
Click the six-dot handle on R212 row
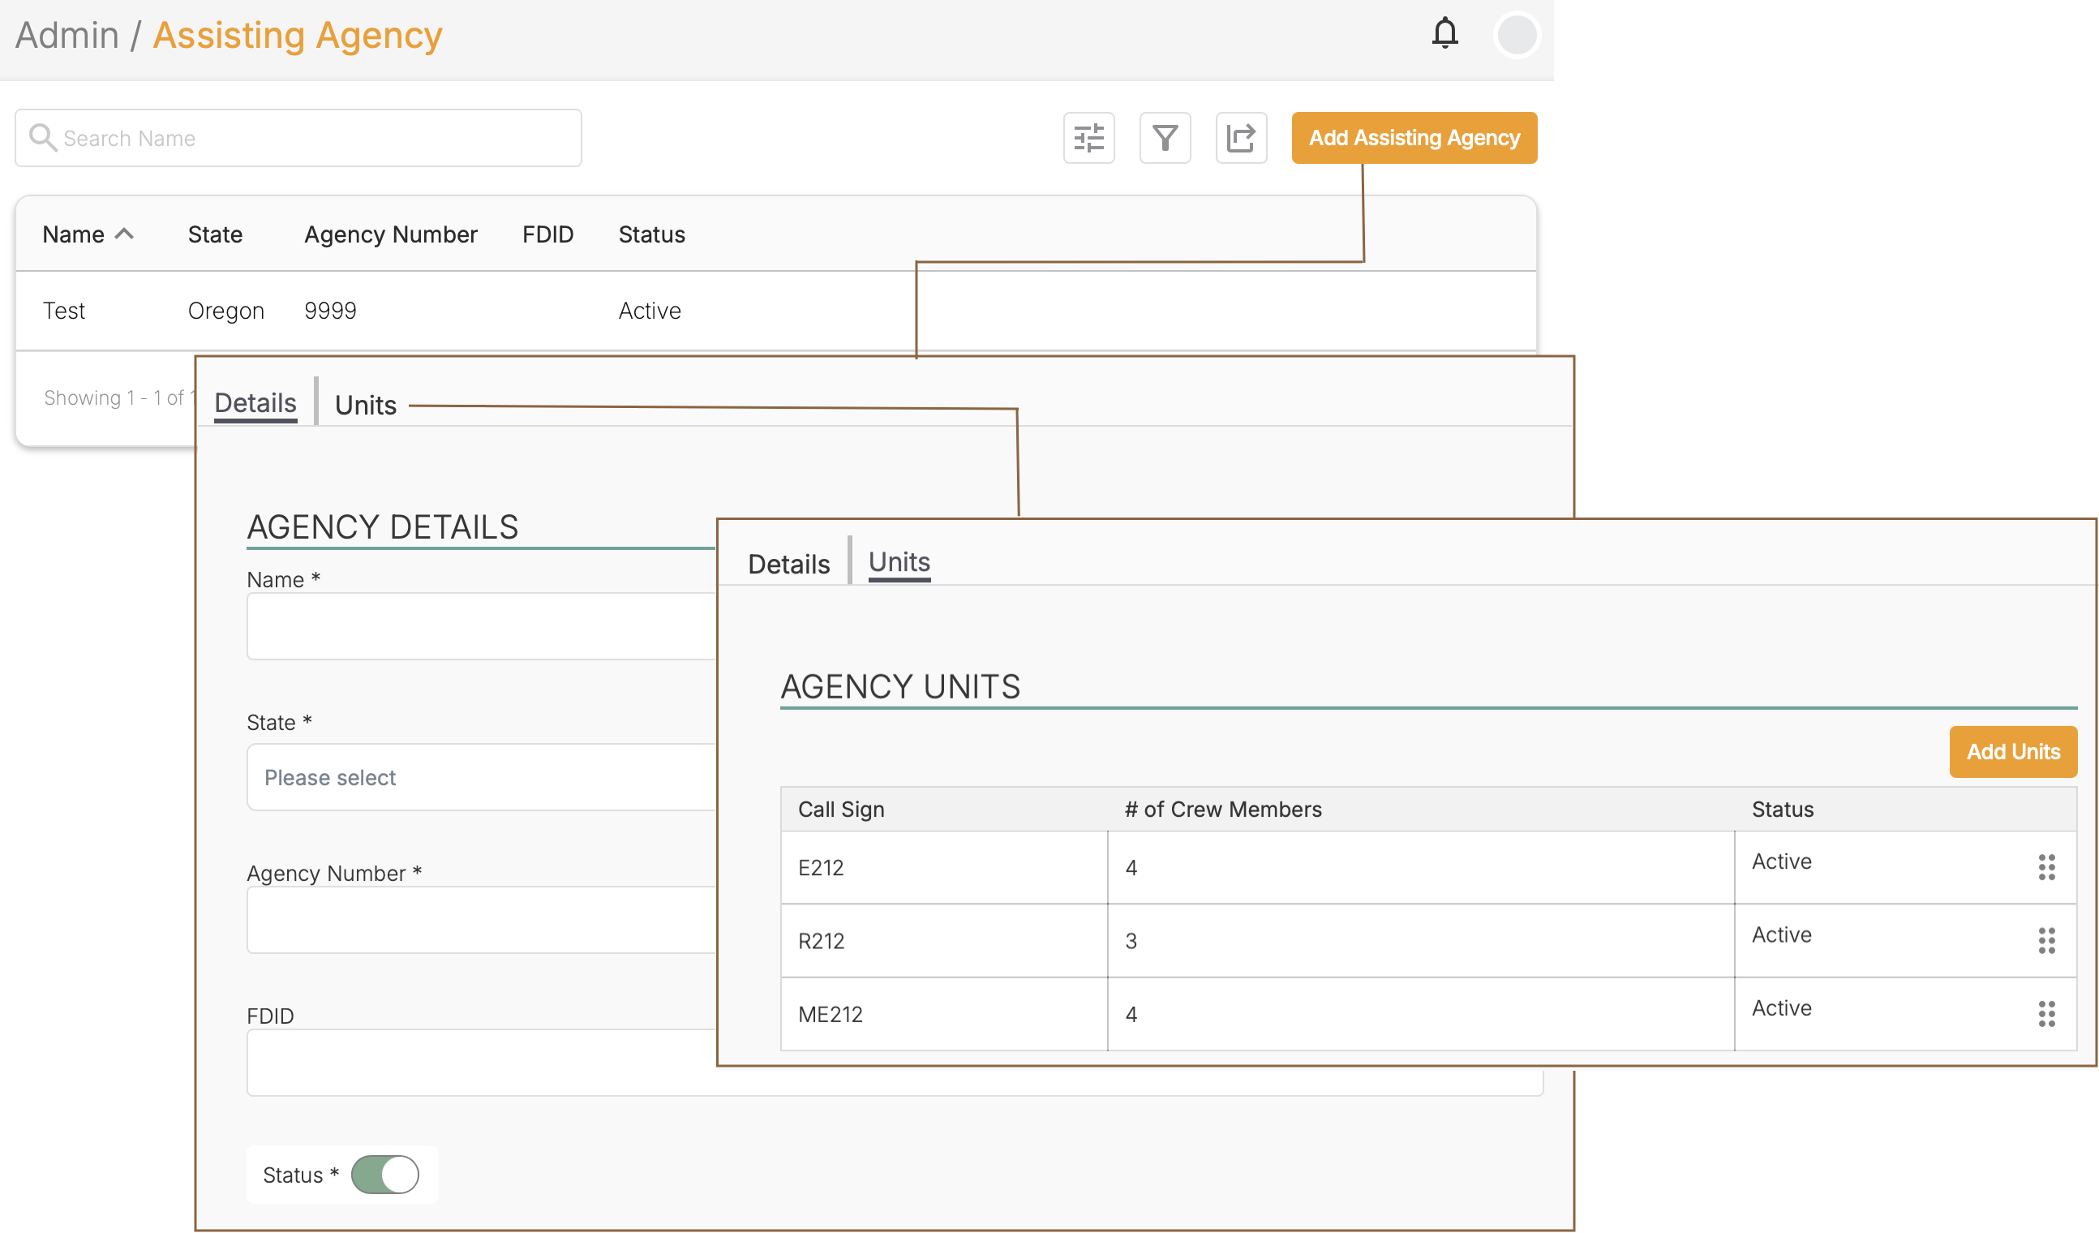point(2045,941)
